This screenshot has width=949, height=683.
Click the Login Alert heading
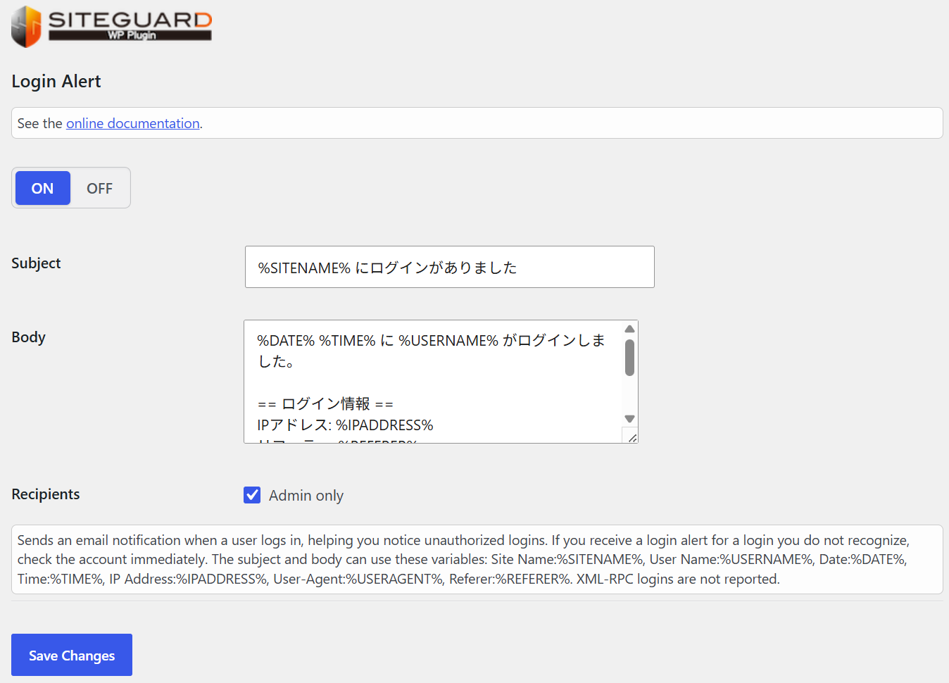pyautogui.click(x=56, y=82)
